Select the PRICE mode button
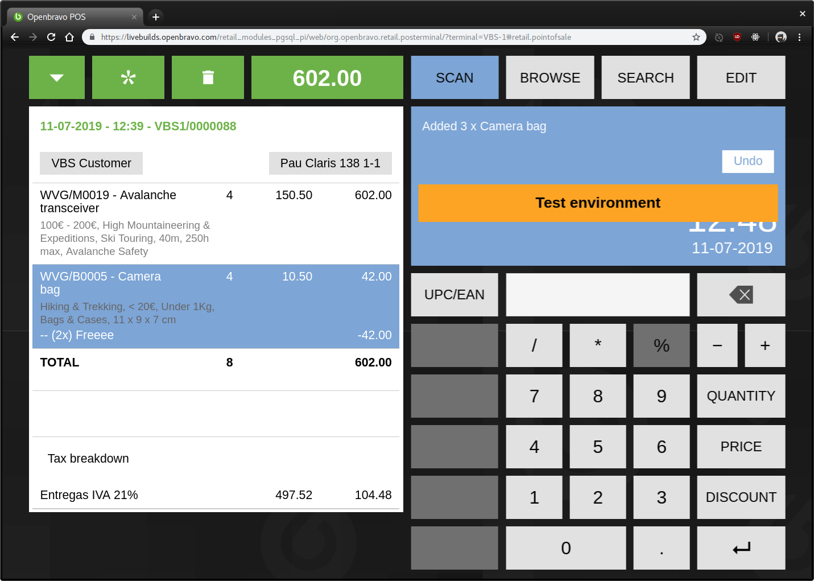 pos(741,447)
